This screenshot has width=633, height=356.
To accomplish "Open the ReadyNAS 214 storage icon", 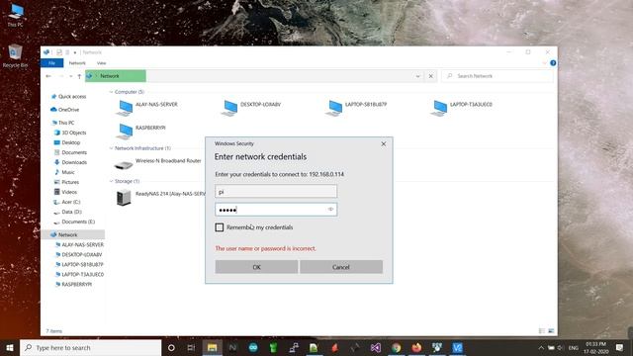I will click(x=124, y=198).
